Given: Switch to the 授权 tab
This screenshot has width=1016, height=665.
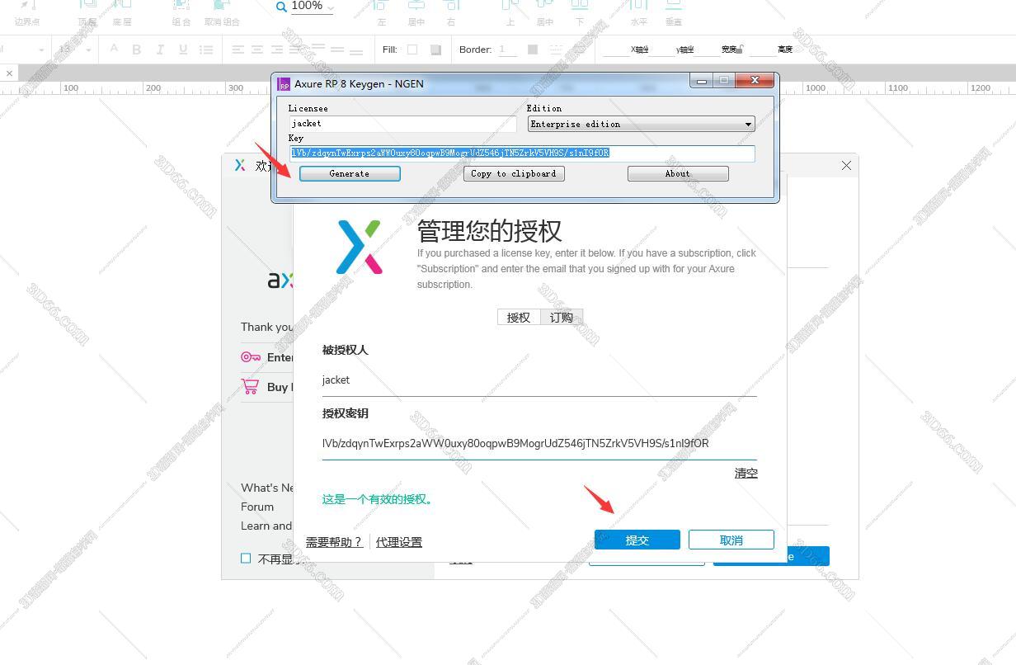Looking at the screenshot, I should [519, 318].
